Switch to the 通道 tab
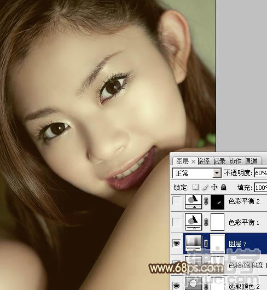Image resolution: width=267 pixels, height=290 pixels. click(x=252, y=161)
